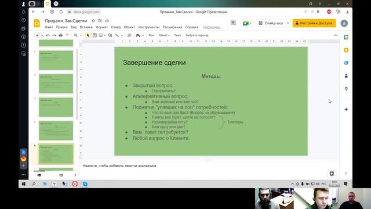Activate the paint format tool

[x=67, y=35]
